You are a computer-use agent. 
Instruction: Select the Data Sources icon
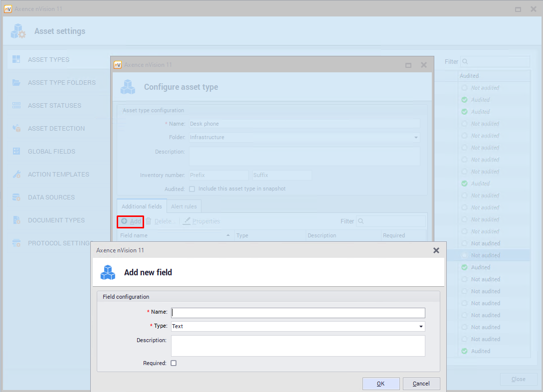[16, 197]
